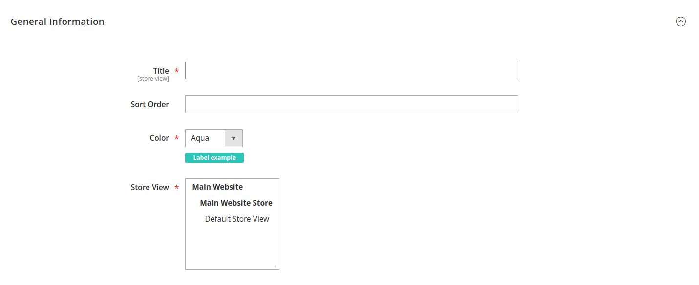
Task: Click the required asterisk beside Store View
Action: click(177, 188)
